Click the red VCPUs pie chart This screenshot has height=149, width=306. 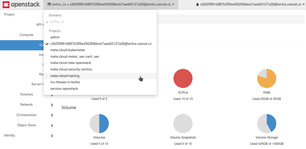(x=183, y=79)
